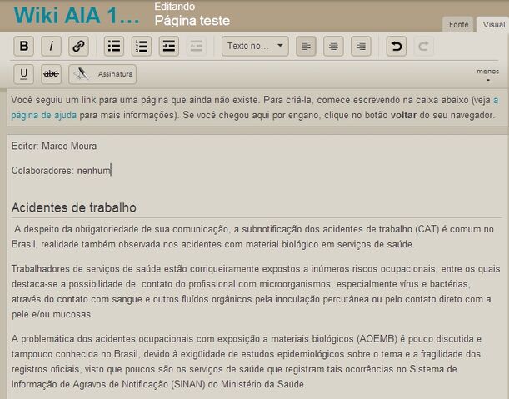This screenshot has height=399, width=509.
Task: Increase paragraph indent
Action: click(169, 46)
